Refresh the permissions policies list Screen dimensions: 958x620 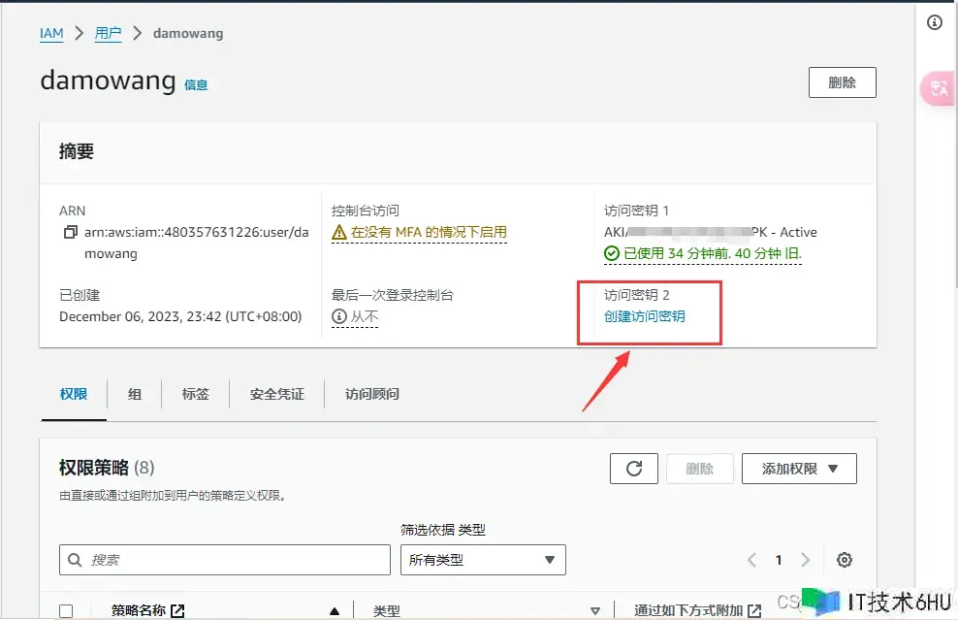click(x=634, y=469)
